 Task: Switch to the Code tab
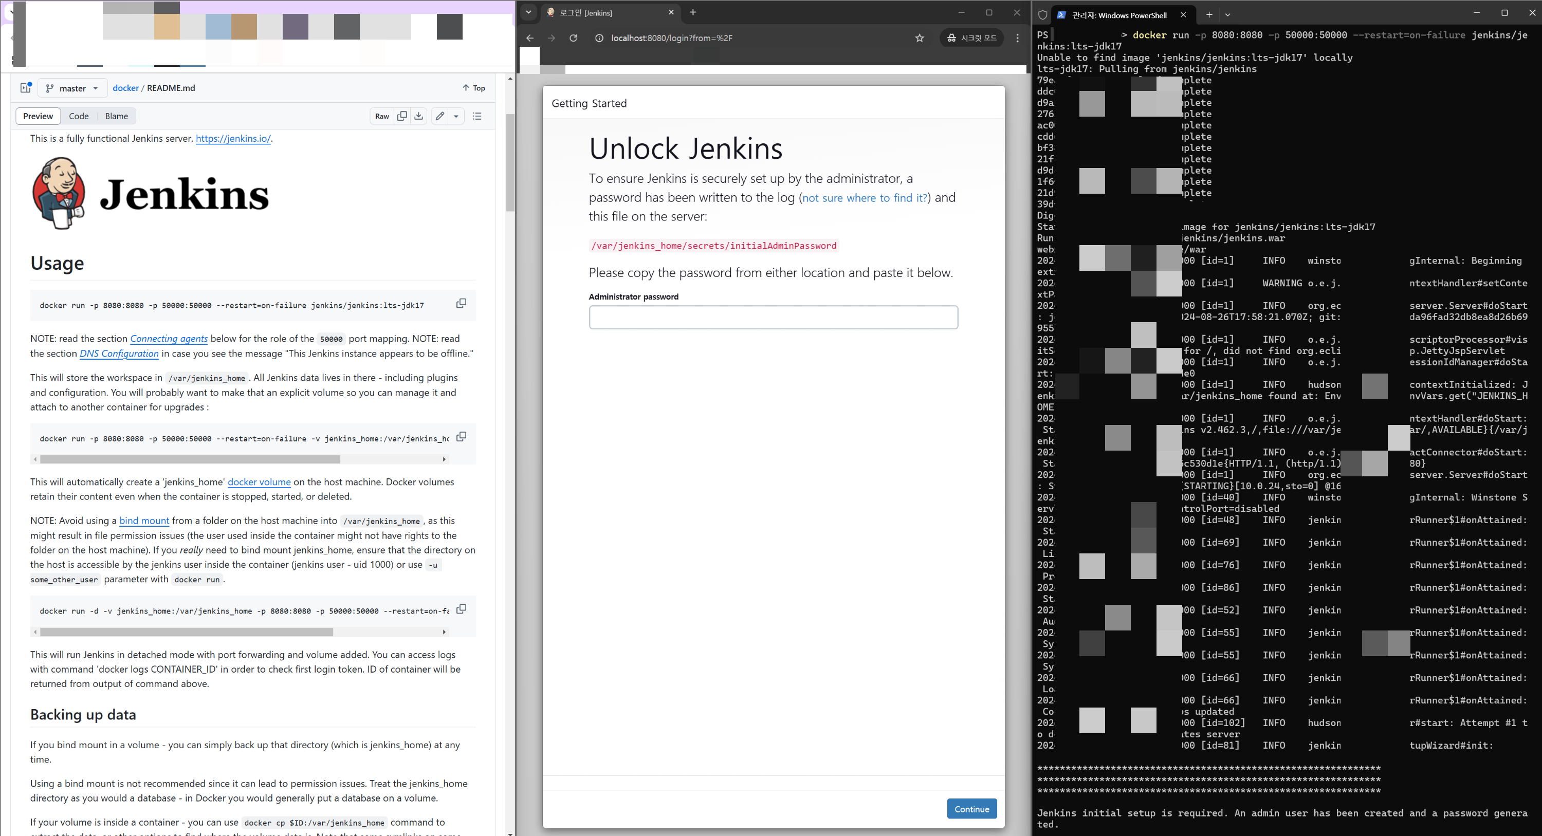pyautogui.click(x=79, y=116)
